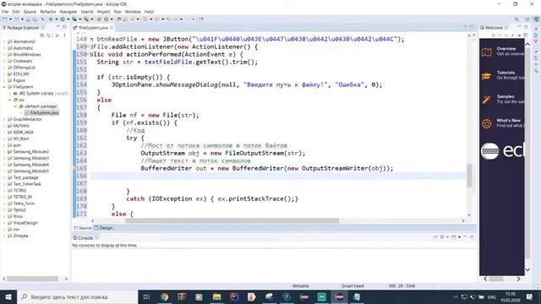This screenshot has width=541, height=304.
Task: Click the Windows Start button
Action: click(8, 296)
